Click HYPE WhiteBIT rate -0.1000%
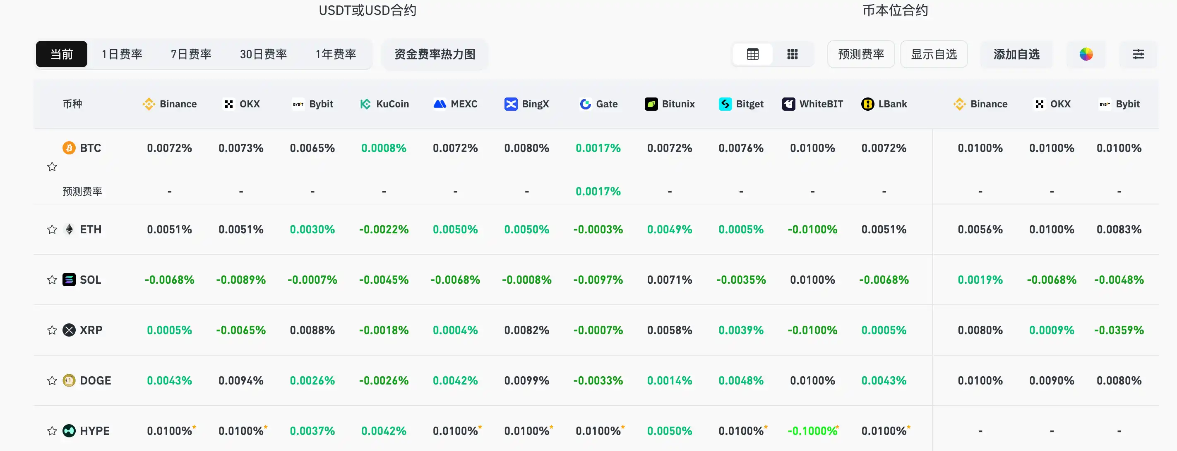The image size is (1177, 451). point(813,431)
